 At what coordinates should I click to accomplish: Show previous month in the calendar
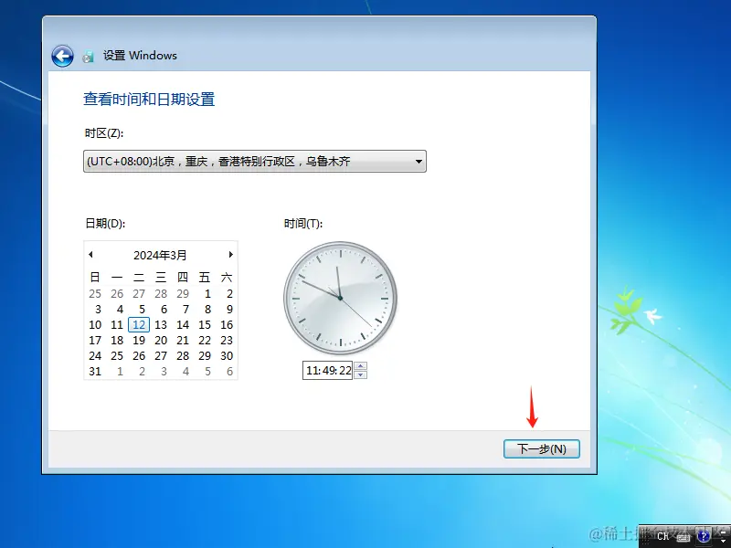(x=90, y=255)
